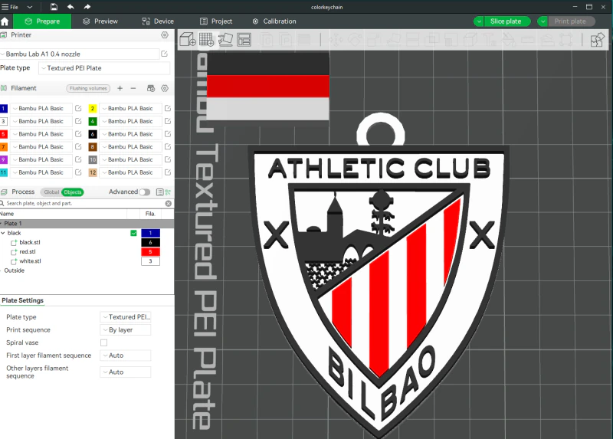
Task: Select red.stl part
Action: click(28, 252)
